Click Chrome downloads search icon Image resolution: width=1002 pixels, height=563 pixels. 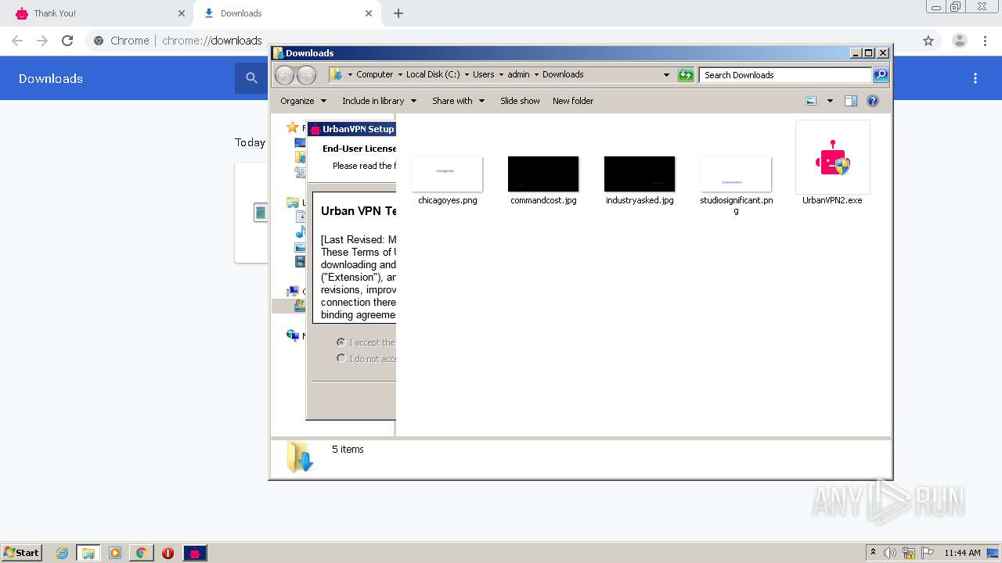(x=251, y=78)
